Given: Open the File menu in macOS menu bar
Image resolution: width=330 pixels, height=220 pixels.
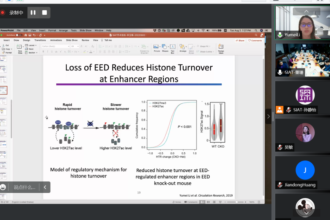Looking at the screenshot, I should [19, 30].
